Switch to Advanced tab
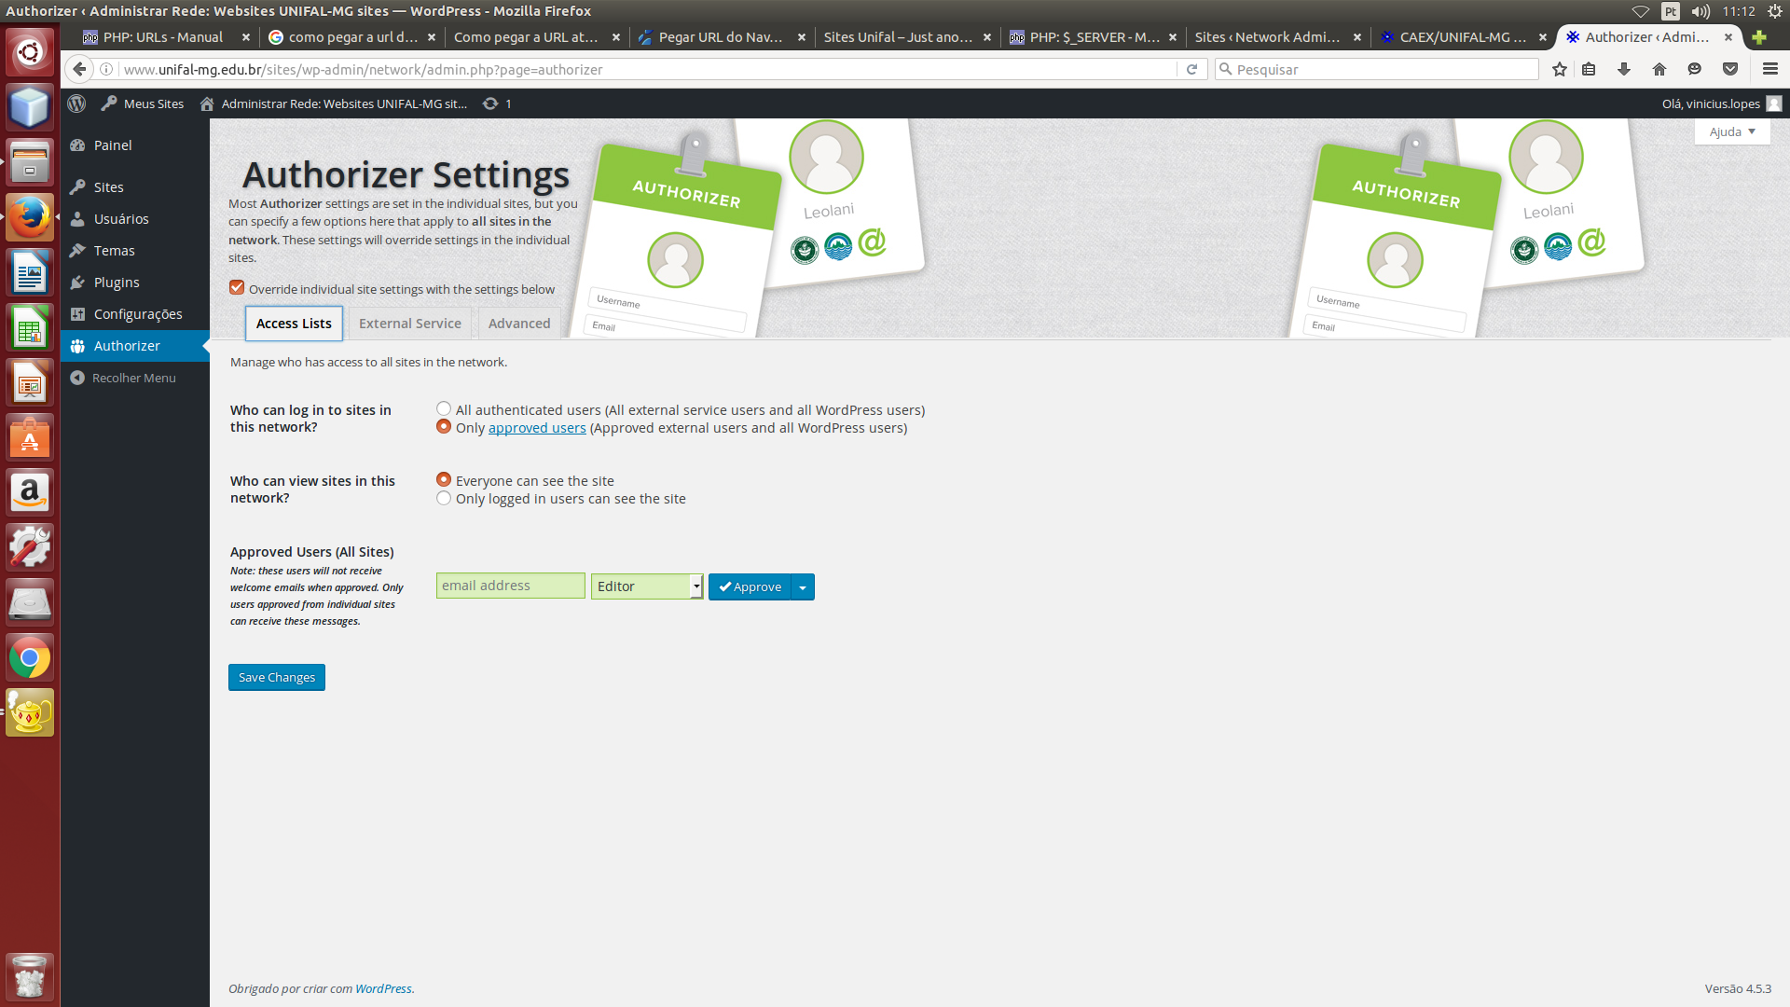The height and width of the screenshot is (1007, 1790). pos(519,324)
